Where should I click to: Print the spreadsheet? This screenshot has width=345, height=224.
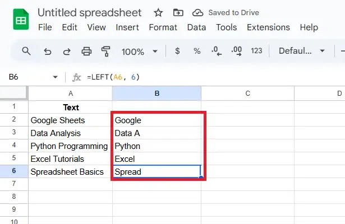(x=86, y=51)
